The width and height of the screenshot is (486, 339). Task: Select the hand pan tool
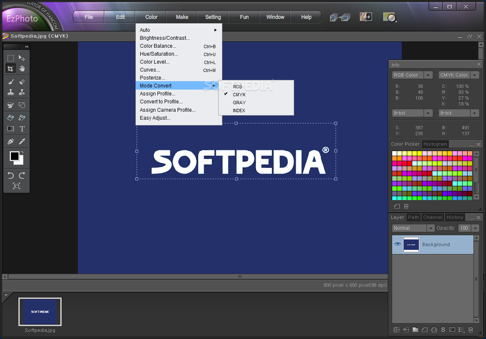tap(22, 69)
